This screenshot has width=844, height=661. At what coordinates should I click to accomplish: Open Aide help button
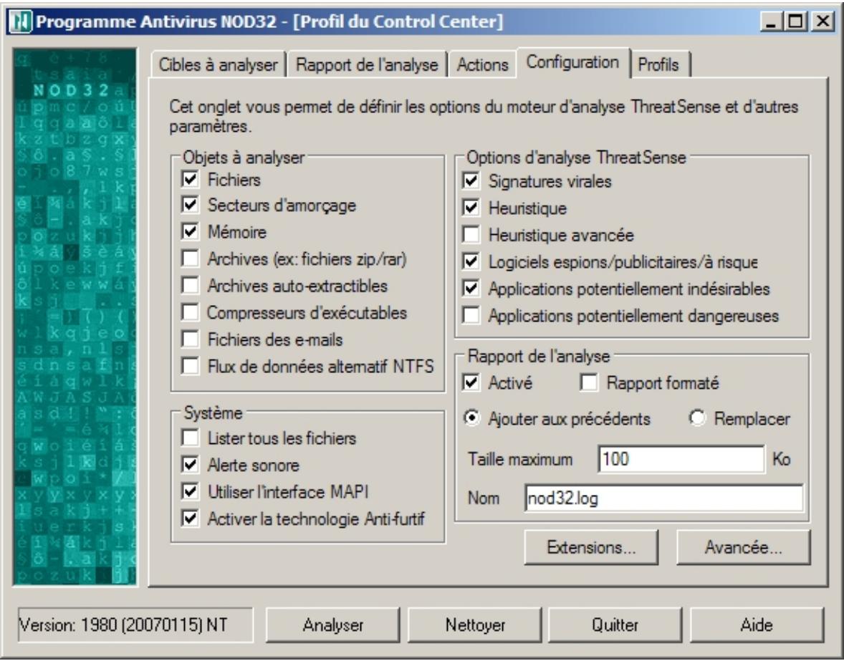click(x=757, y=625)
